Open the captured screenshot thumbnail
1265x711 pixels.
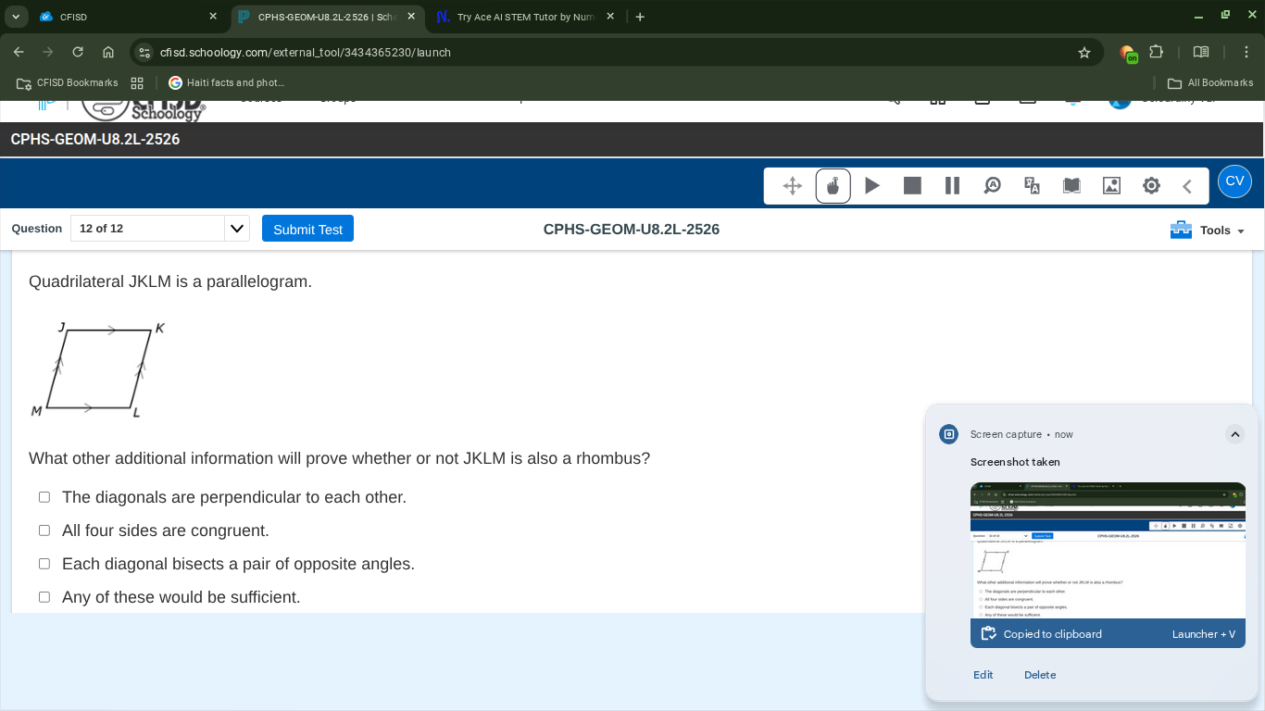pos(1108,550)
